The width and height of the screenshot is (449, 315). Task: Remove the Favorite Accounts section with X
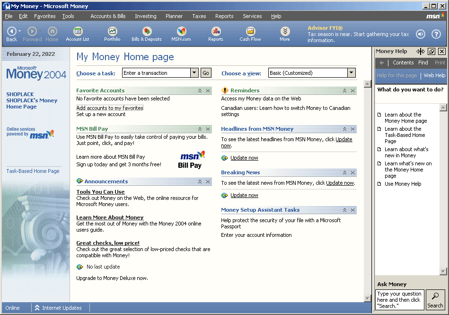pyautogui.click(x=208, y=90)
